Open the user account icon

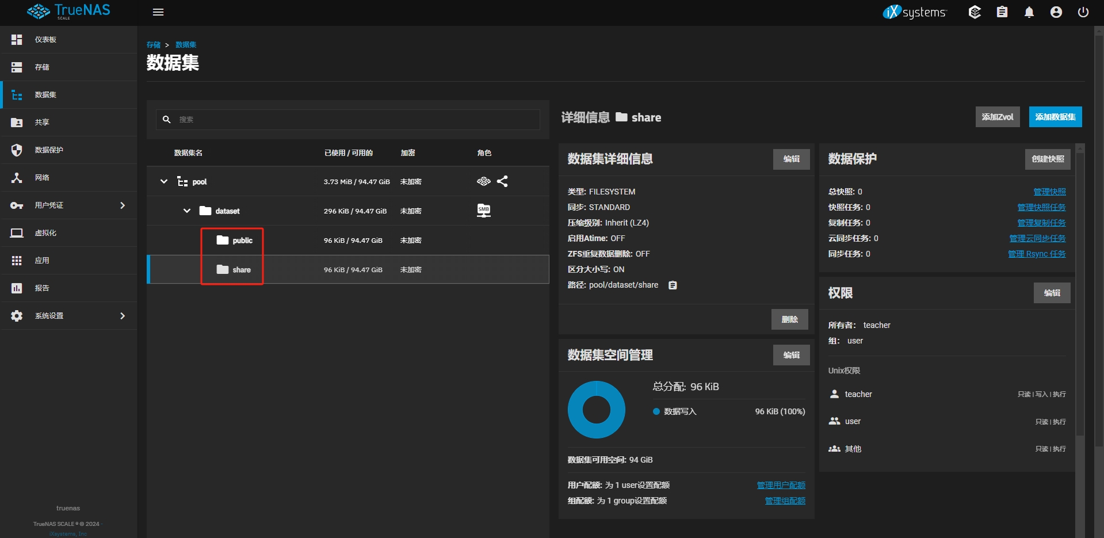(1056, 12)
